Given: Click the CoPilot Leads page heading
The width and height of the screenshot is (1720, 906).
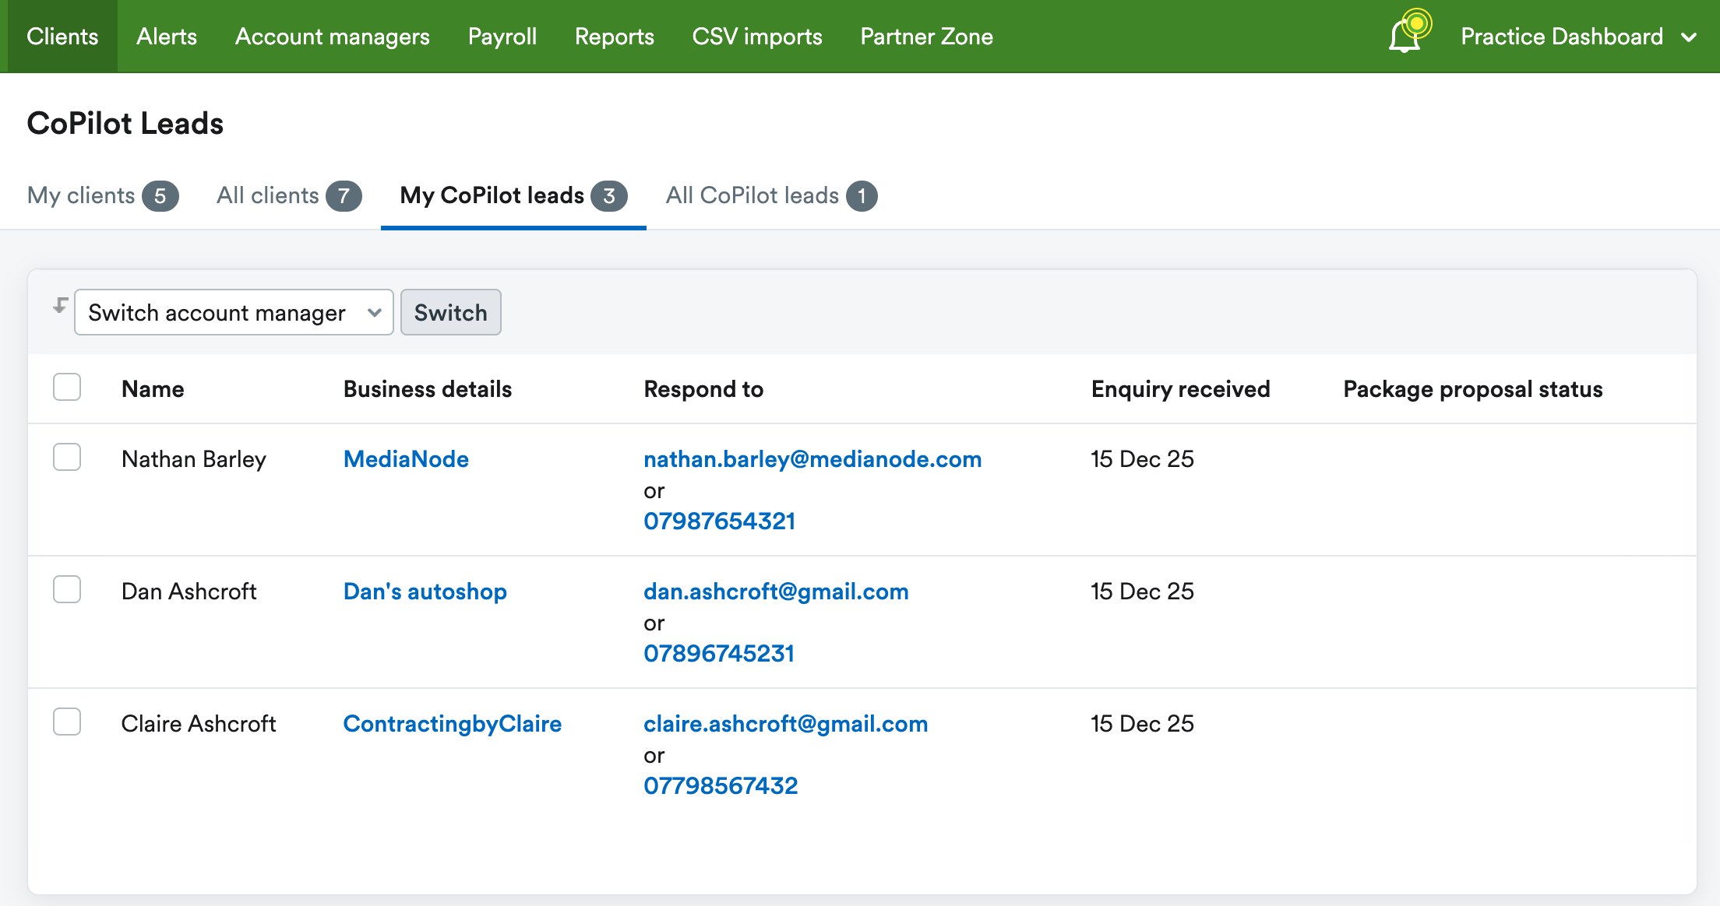Looking at the screenshot, I should point(125,124).
